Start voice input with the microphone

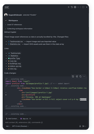pyautogui.click(x=80, y=126)
